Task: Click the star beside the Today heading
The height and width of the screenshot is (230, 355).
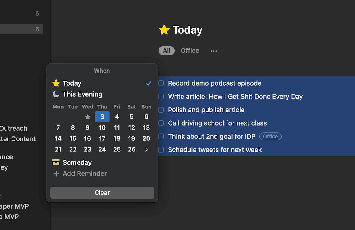Action: click(164, 30)
